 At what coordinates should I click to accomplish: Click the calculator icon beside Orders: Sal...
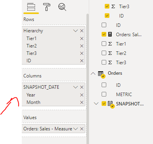coord(110,34)
